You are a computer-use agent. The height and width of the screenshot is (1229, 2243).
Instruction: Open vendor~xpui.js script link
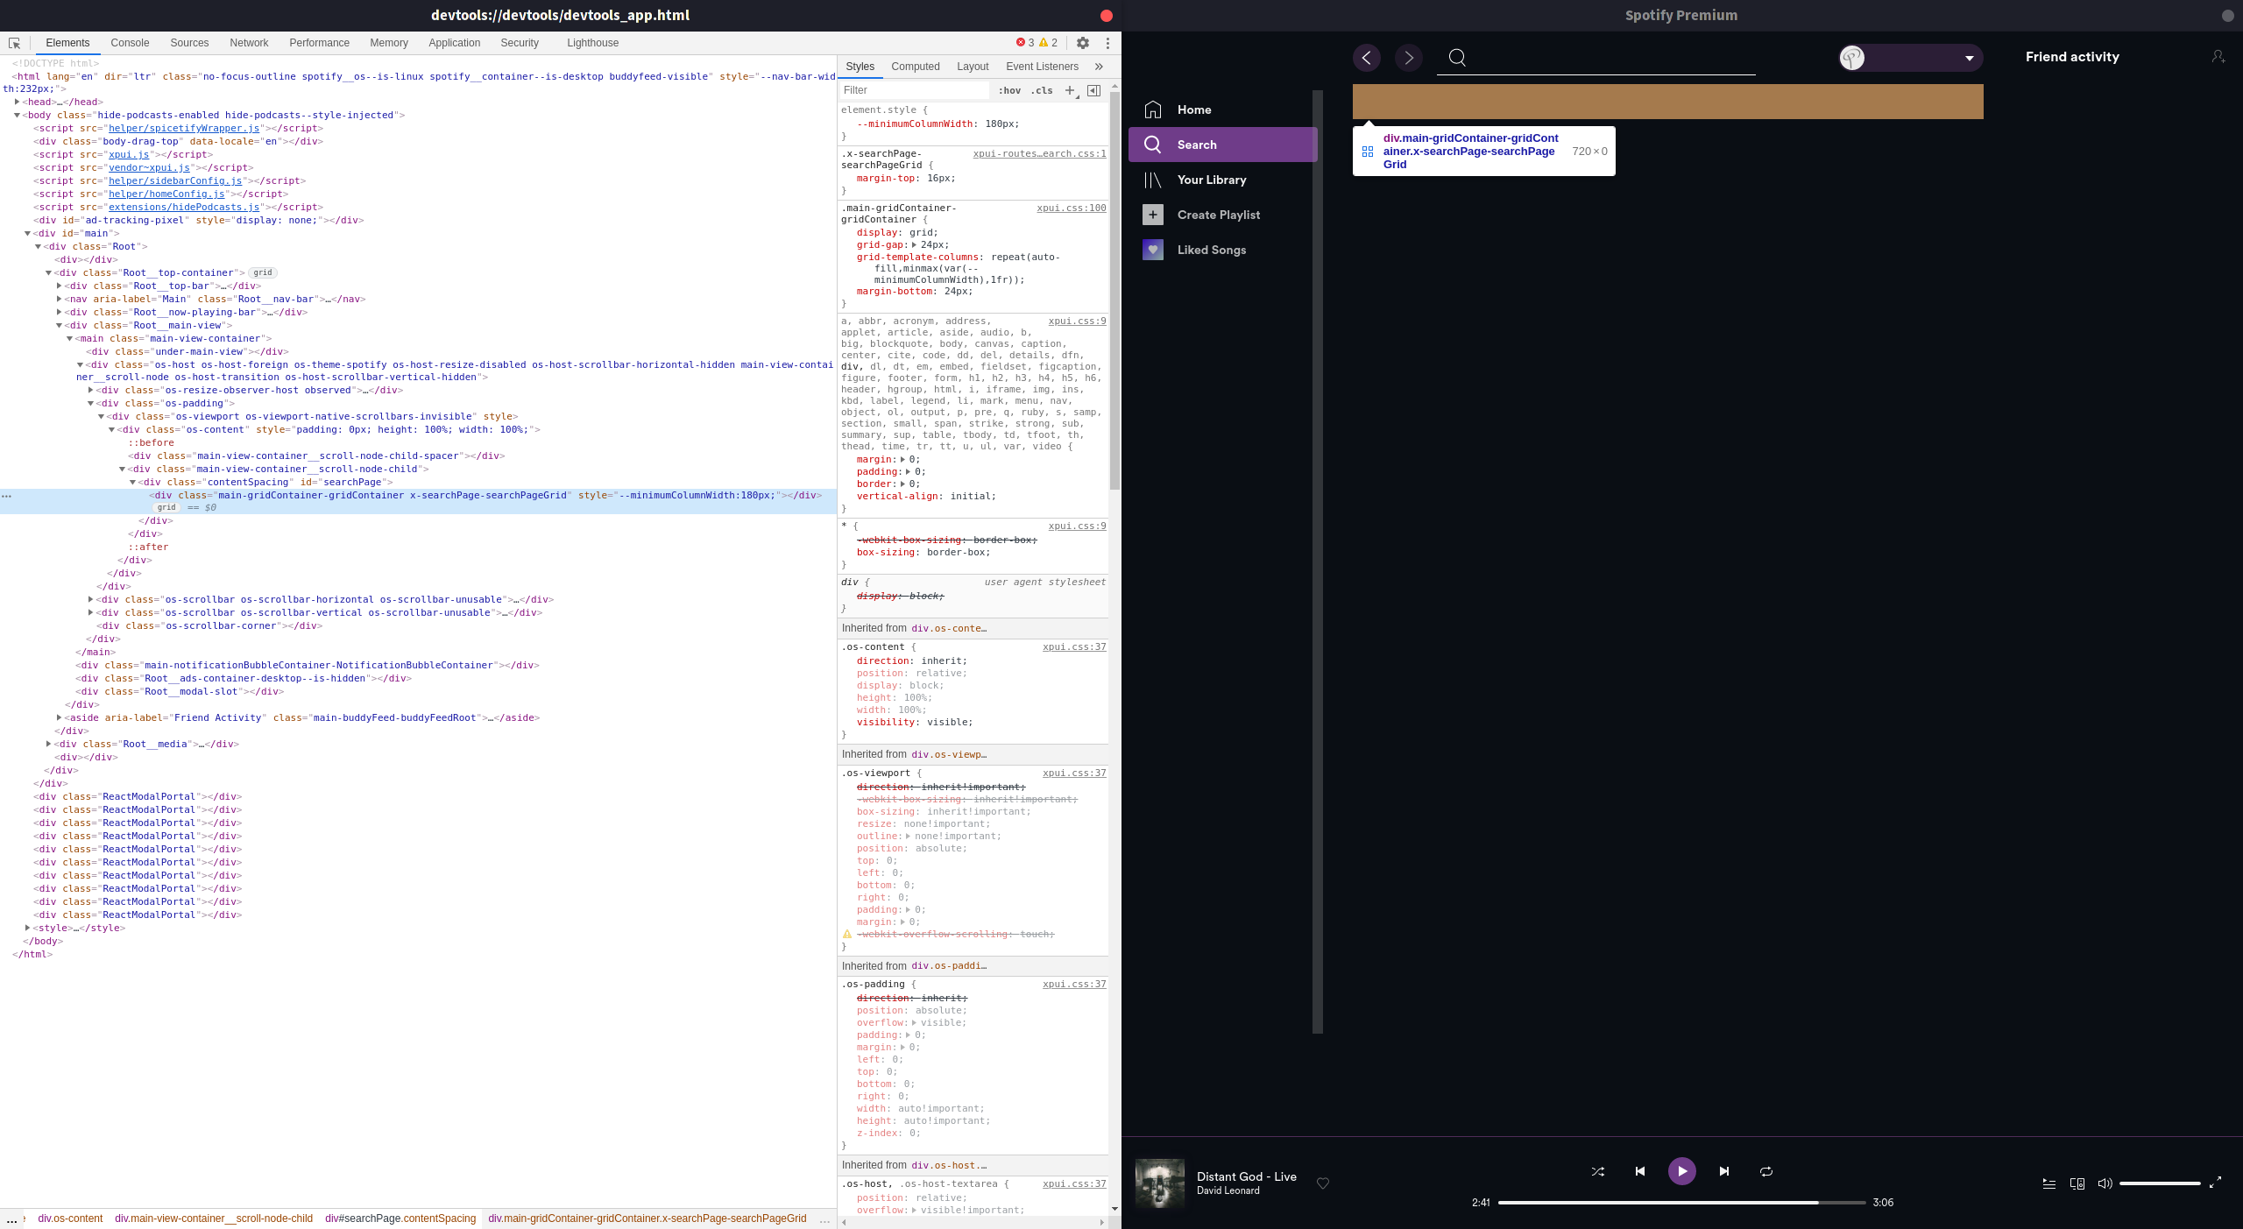(149, 167)
